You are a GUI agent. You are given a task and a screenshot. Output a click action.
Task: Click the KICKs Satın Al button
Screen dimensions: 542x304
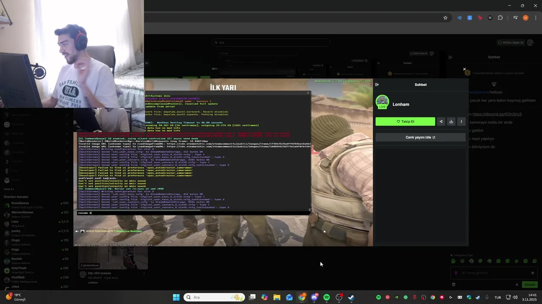(x=511, y=42)
